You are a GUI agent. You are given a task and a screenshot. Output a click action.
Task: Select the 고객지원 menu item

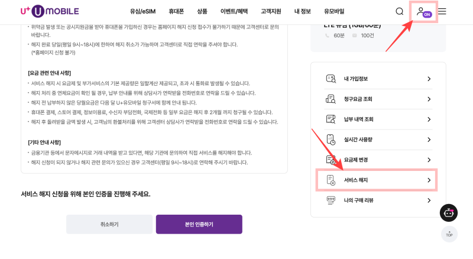point(271,11)
